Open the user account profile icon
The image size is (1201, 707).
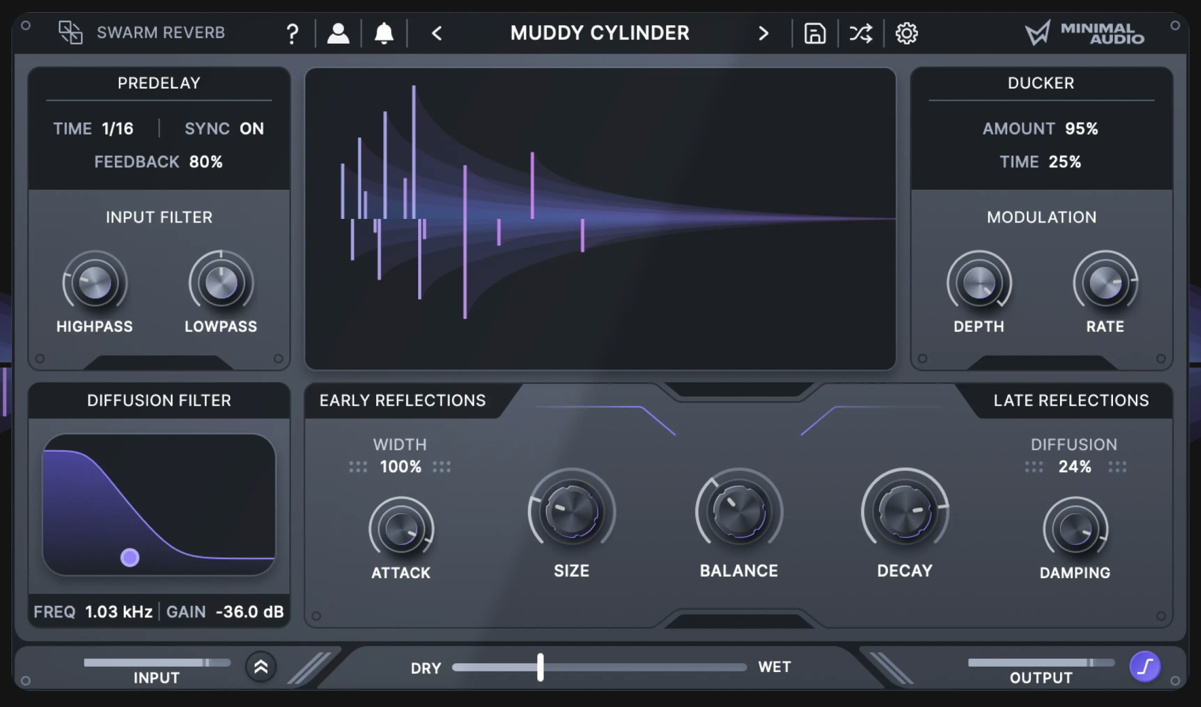(x=338, y=33)
